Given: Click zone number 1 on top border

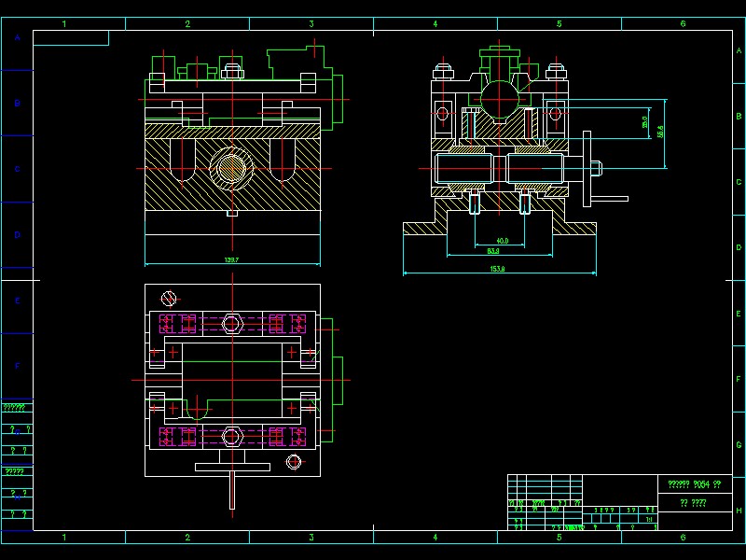Looking at the screenshot, I should (x=64, y=24).
